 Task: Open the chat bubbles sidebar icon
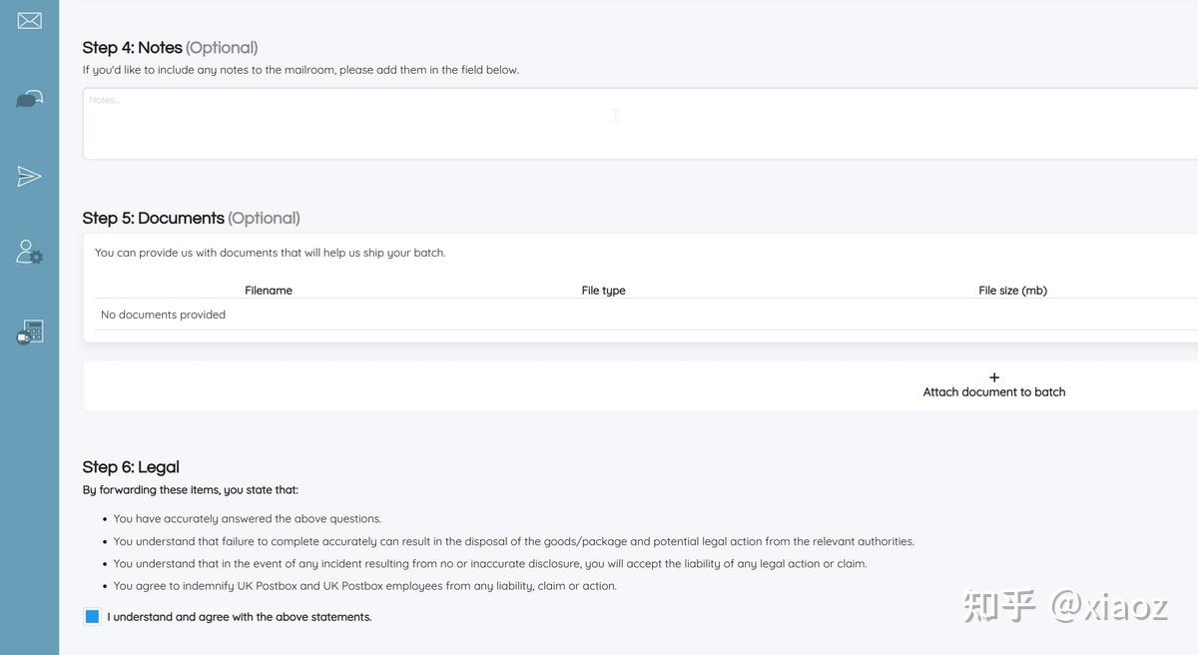coord(30,98)
